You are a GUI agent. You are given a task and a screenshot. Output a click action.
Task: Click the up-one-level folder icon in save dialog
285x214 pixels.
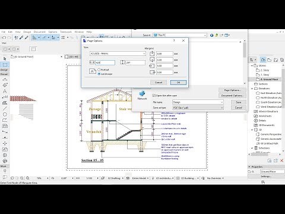pyautogui.click(x=216, y=35)
